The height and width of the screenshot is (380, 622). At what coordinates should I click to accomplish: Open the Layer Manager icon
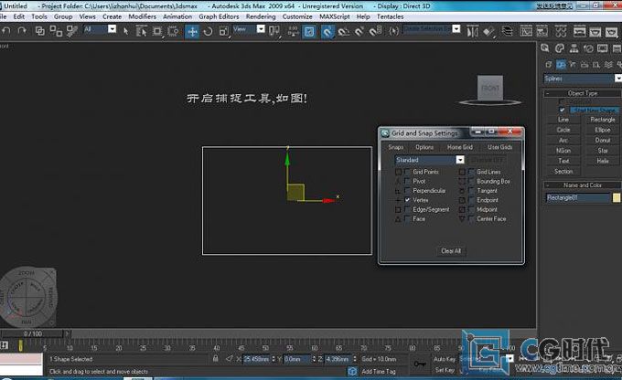507,31
